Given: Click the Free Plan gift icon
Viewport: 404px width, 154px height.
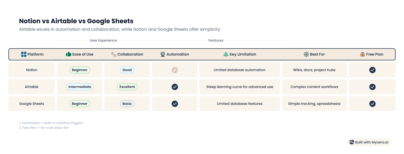Looking at the screenshot, I should (x=363, y=54).
